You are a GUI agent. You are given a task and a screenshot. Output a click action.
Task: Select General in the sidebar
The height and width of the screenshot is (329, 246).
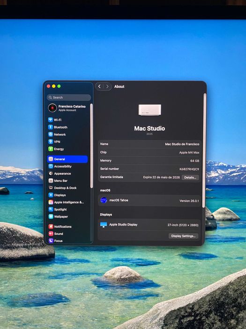click(67, 159)
